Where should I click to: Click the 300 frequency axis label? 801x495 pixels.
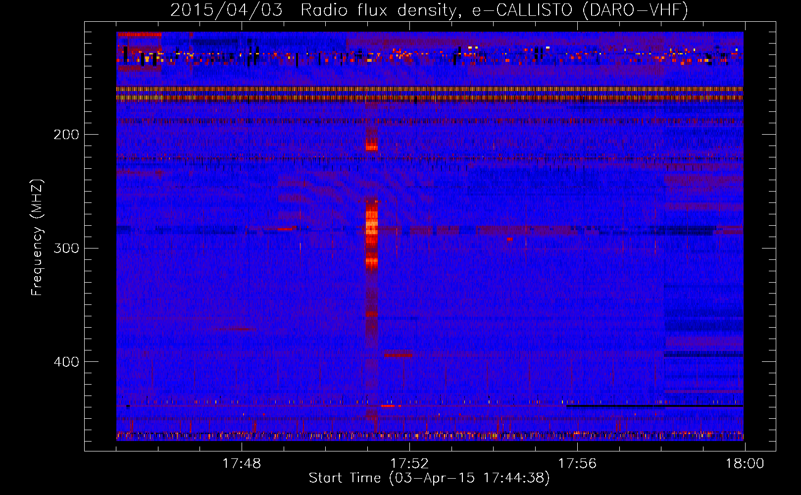[x=66, y=248]
